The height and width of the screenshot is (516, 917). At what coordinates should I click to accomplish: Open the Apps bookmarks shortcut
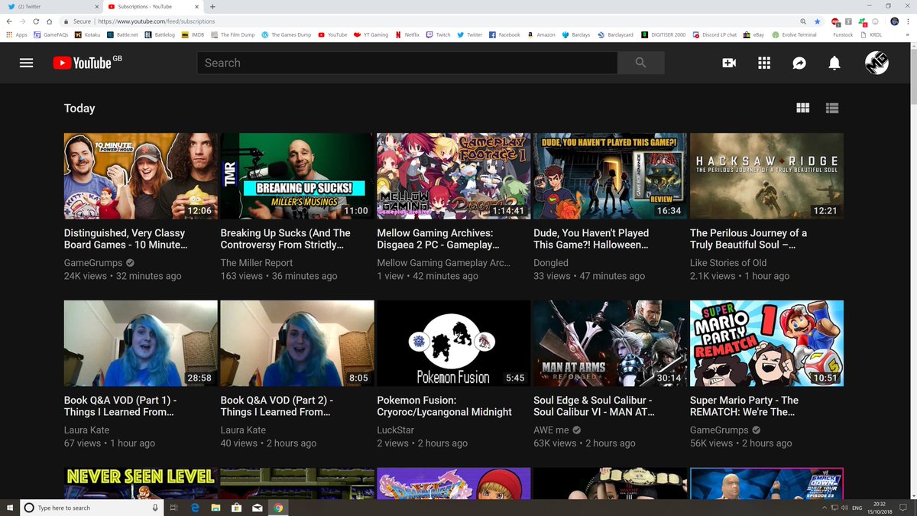coord(16,34)
